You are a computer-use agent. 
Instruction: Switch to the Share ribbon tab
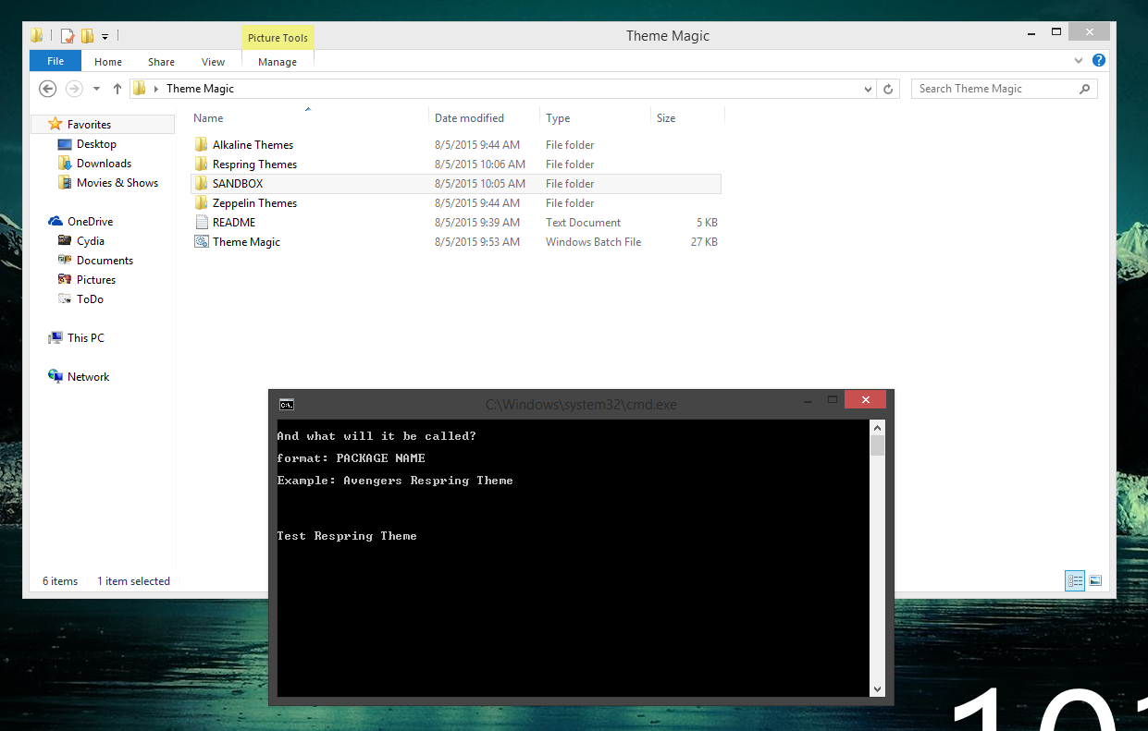point(161,62)
